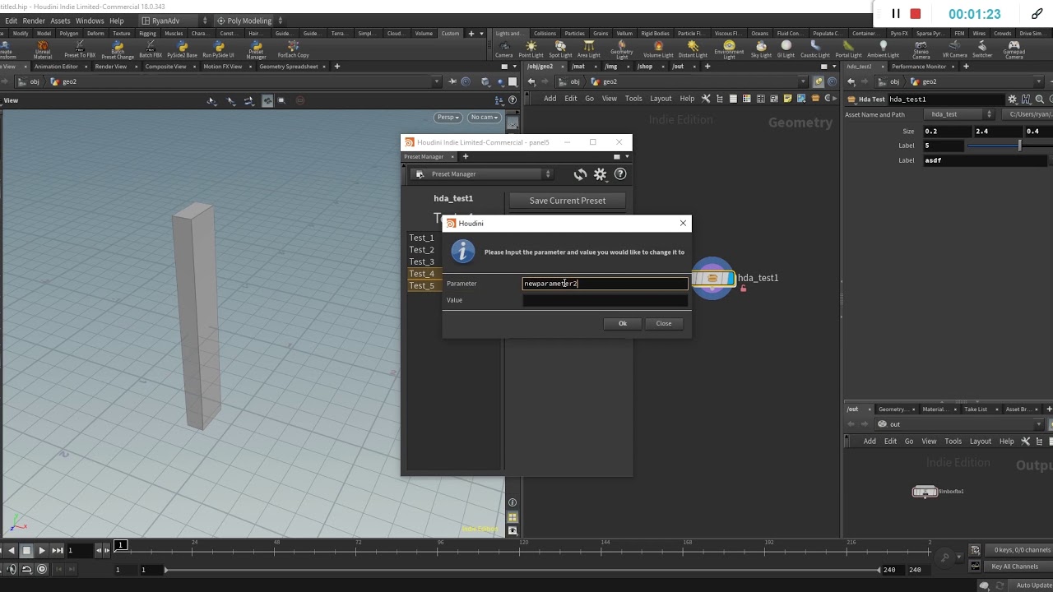Switch to the Performance Monitor tab

919,67
